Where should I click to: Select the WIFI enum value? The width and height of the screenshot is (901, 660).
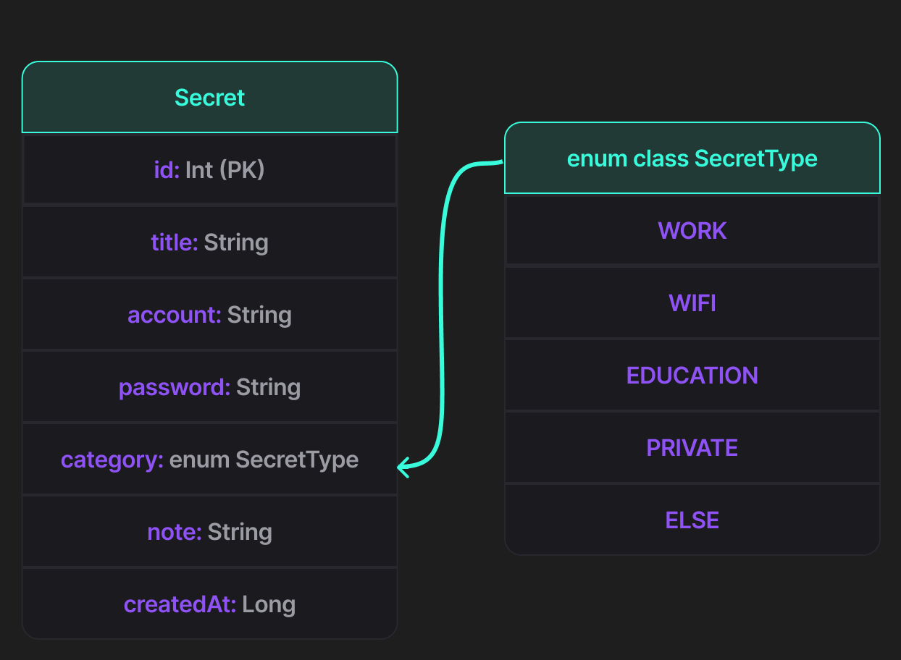[x=692, y=303]
